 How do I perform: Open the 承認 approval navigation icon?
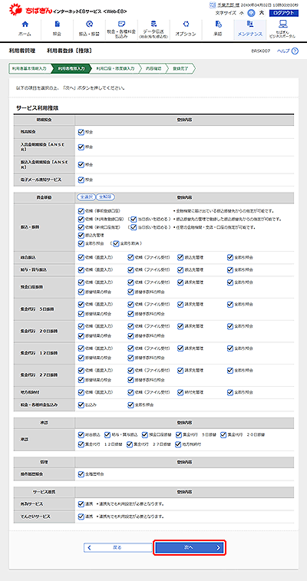click(x=218, y=25)
